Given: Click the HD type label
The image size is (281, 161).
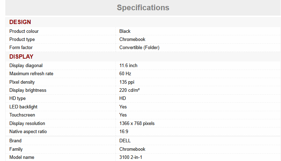Looking at the screenshot, I should click(x=18, y=99).
